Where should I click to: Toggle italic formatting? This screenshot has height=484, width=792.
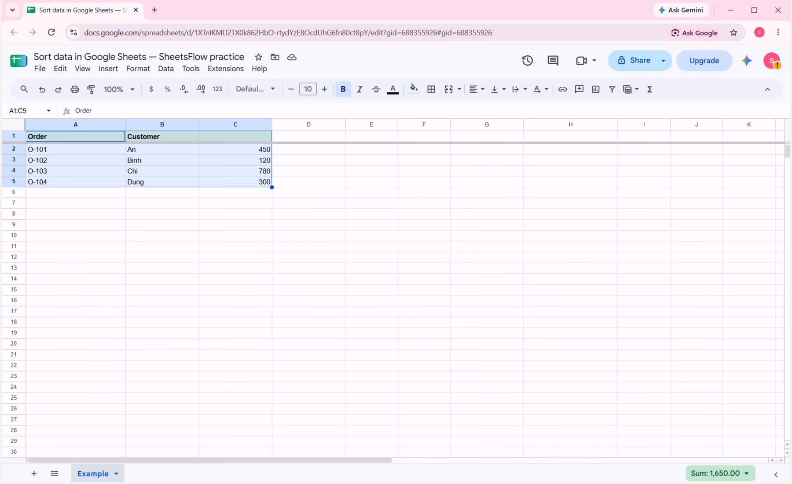(x=359, y=89)
